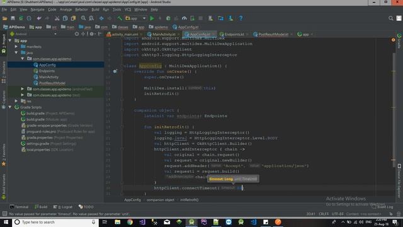Click the Copy icon in toolbar
The image size is (403, 227).
[65, 18]
